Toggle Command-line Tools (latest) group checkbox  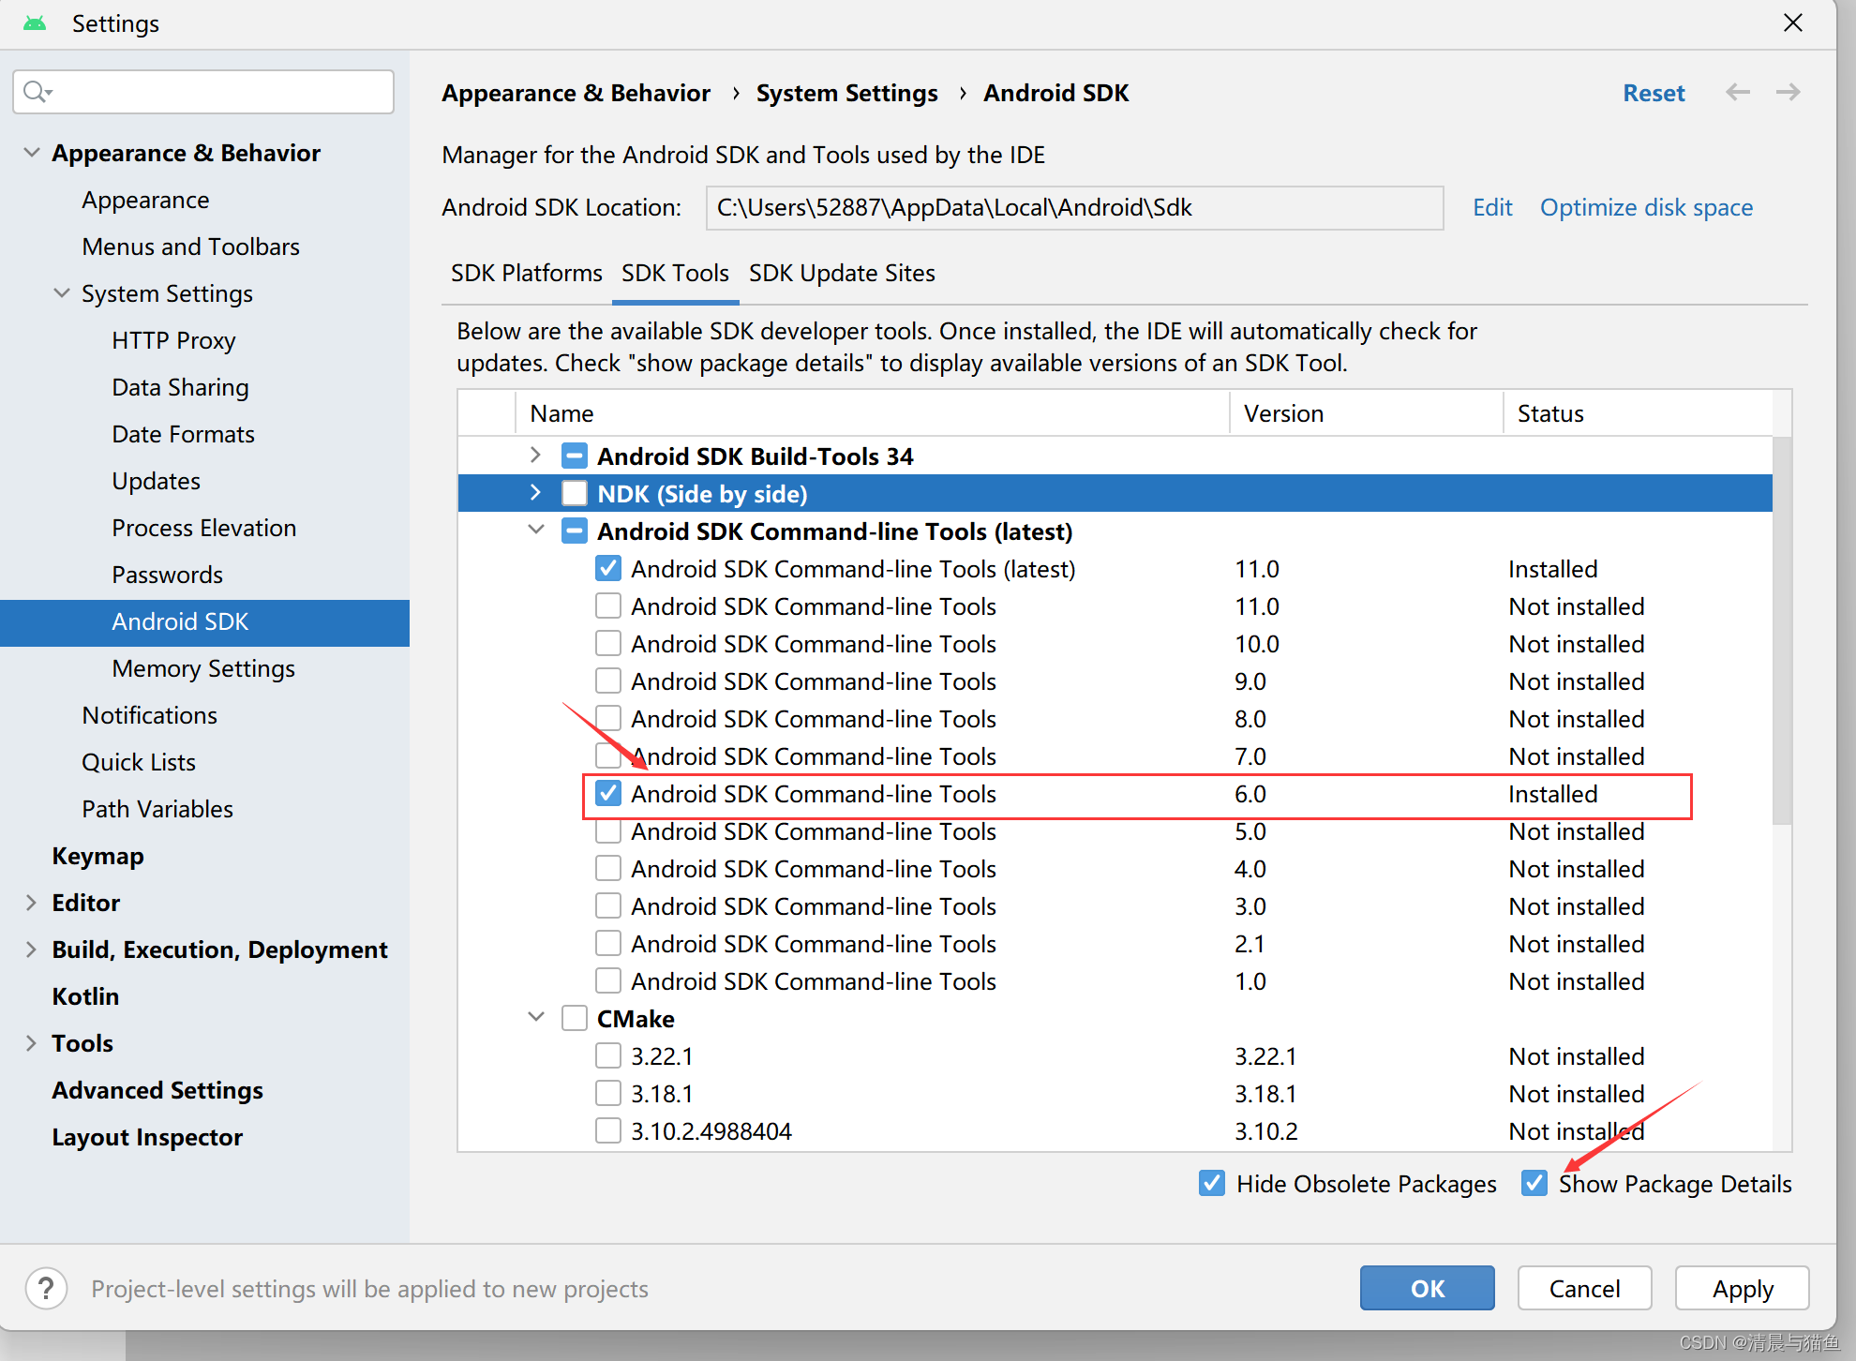574,531
